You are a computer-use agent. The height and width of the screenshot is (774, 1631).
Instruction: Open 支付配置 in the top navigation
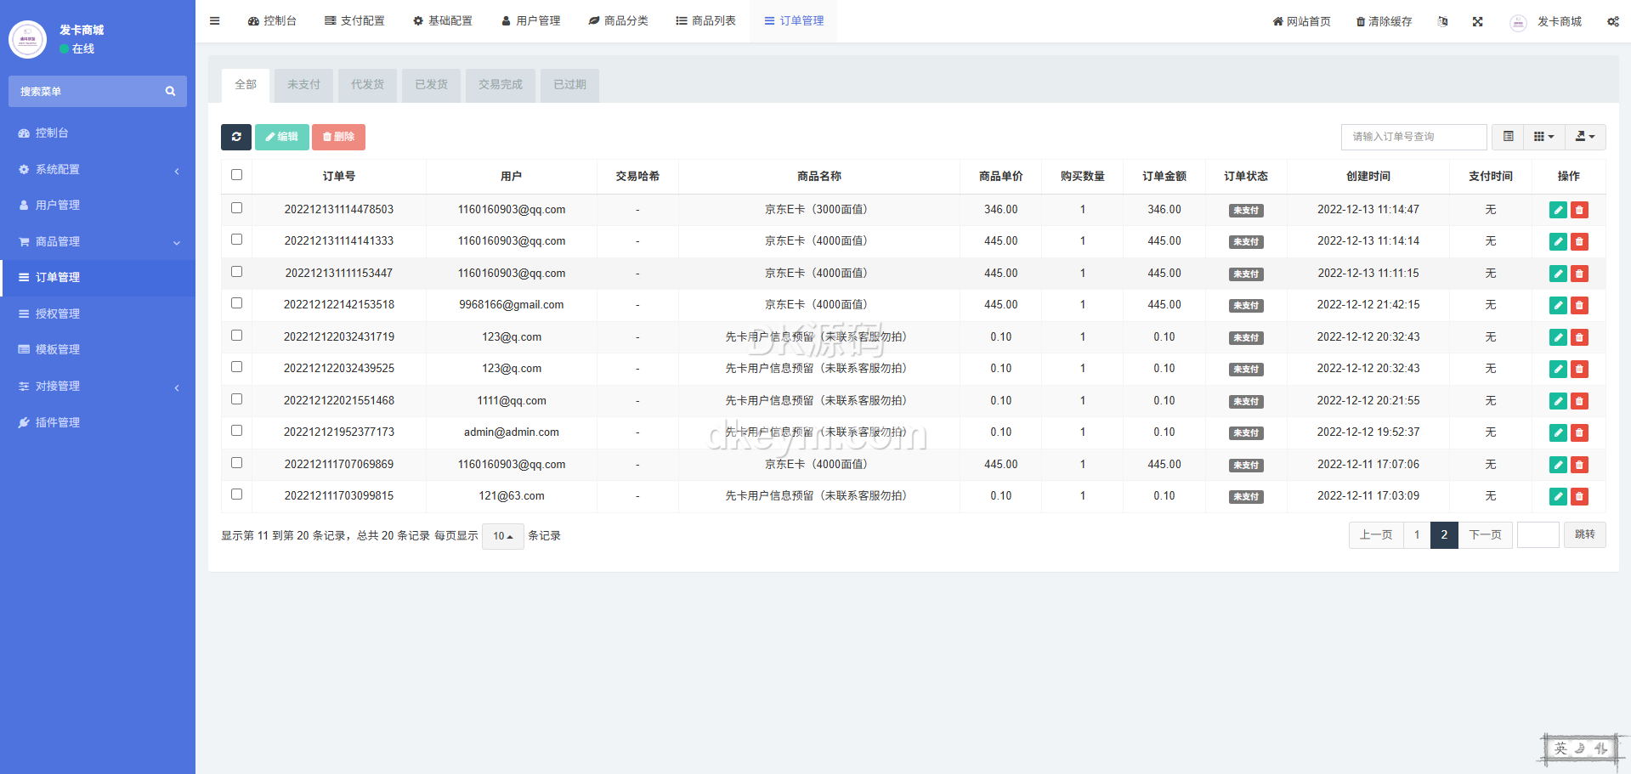354,21
